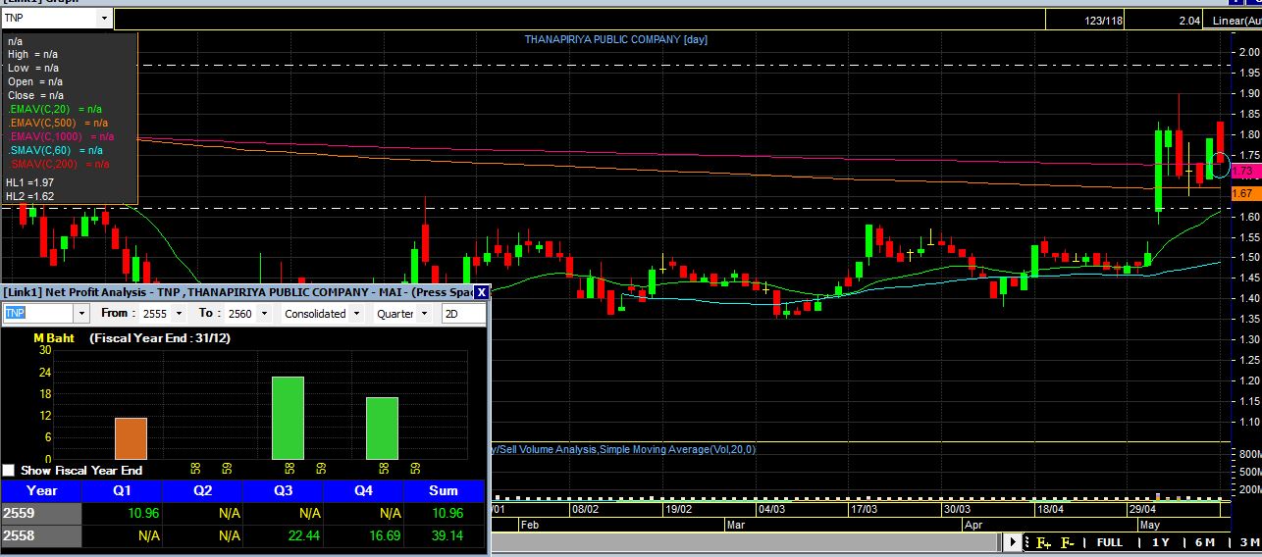This screenshot has height=557, width=1262.
Task: Show FULL chart time range
Action: [1109, 542]
